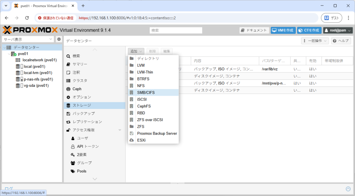Open the guest profile button
The image size is (355, 196).
click(331, 18)
